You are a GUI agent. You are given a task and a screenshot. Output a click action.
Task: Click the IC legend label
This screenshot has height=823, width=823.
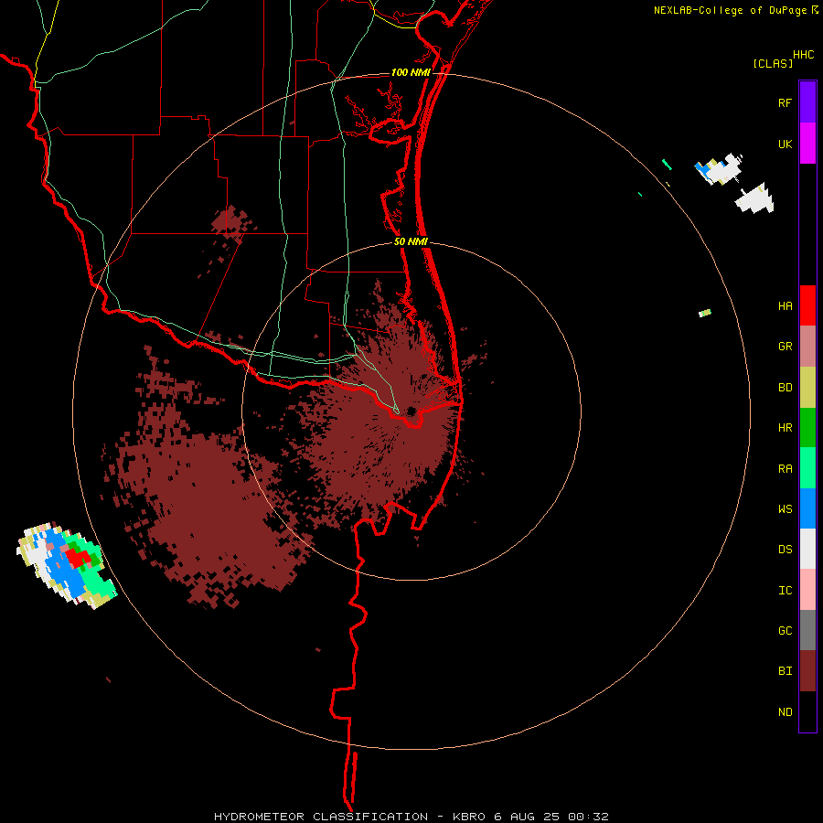(x=785, y=591)
